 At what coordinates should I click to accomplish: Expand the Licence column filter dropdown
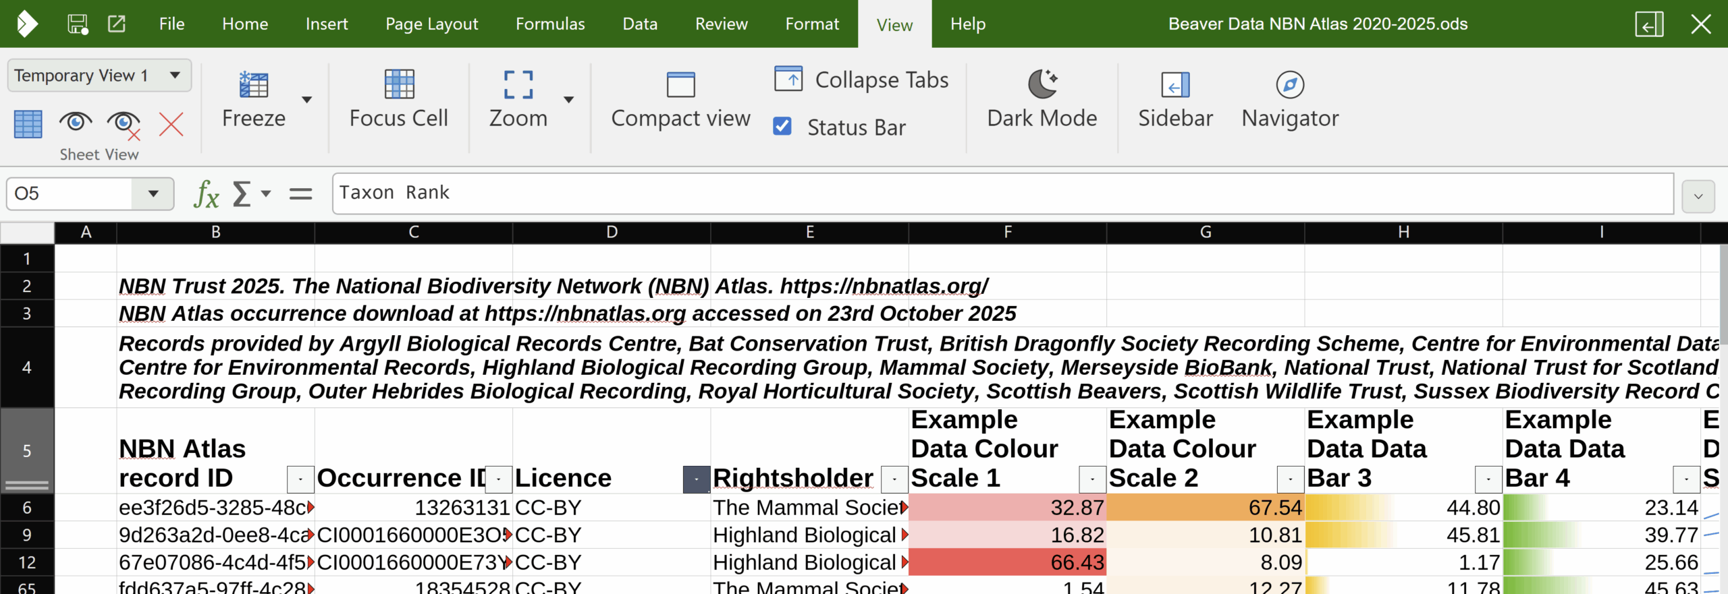696,479
